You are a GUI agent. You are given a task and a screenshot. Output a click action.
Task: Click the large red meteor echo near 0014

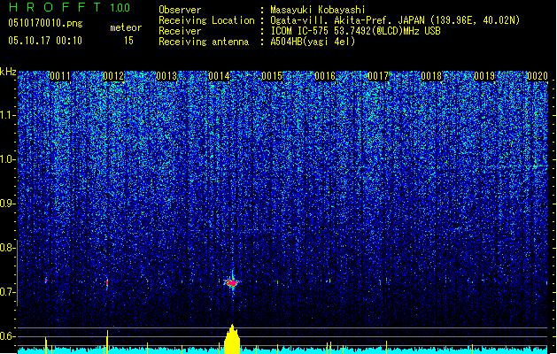[x=232, y=282]
